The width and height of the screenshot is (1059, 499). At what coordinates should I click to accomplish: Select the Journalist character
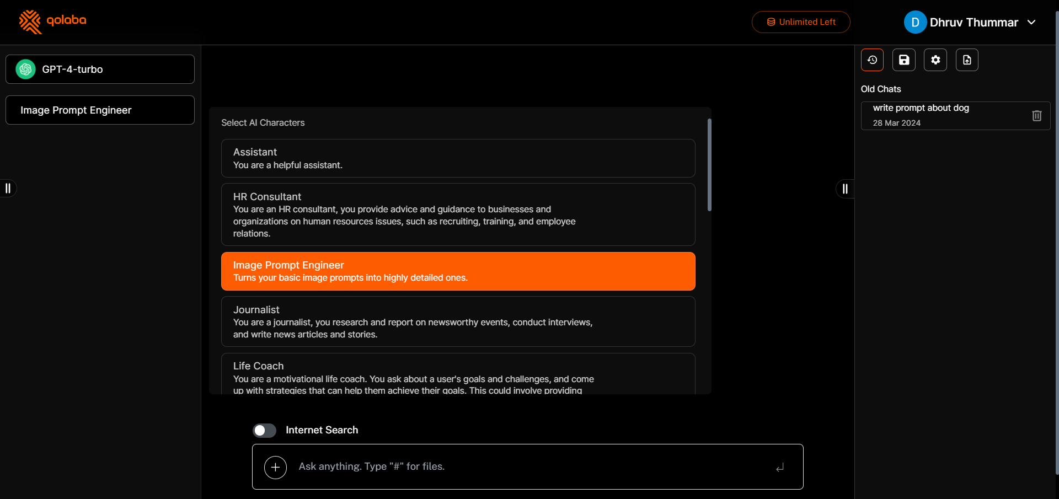click(x=458, y=321)
